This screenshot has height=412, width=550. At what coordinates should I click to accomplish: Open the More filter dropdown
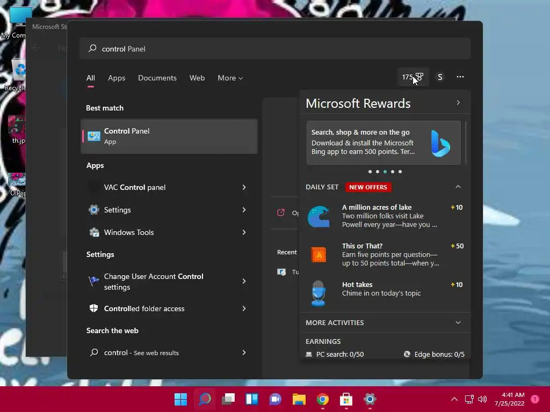click(230, 78)
